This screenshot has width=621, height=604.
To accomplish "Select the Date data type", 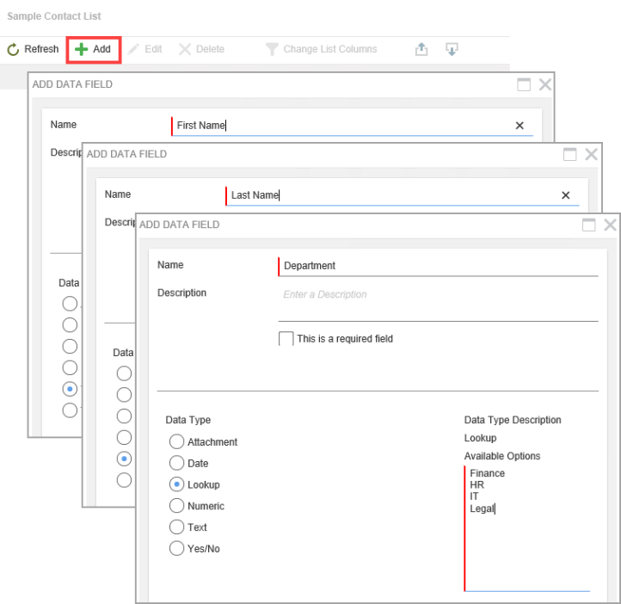I will coord(176,463).
